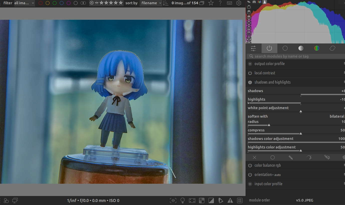Toggle the yellow color label filter
345x205 pixels.
pos(48,3)
